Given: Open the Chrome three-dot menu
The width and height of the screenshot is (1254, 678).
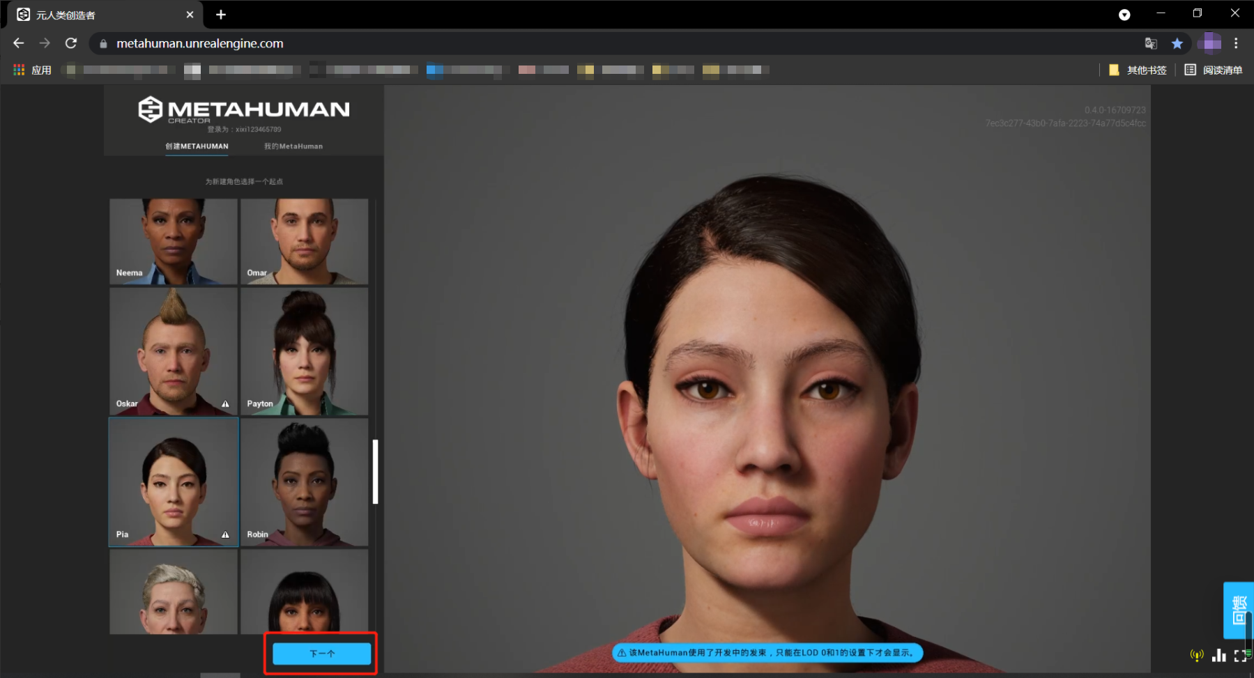Looking at the screenshot, I should 1236,43.
